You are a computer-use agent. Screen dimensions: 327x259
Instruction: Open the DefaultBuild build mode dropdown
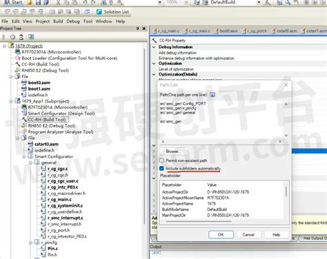click(259, 3)
